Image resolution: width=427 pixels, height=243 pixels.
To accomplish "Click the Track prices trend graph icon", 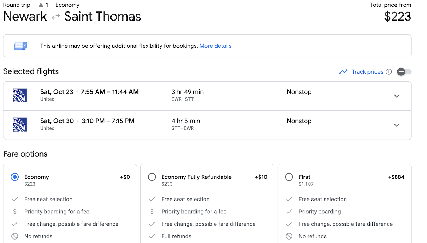I will click(x=343, y=72).
